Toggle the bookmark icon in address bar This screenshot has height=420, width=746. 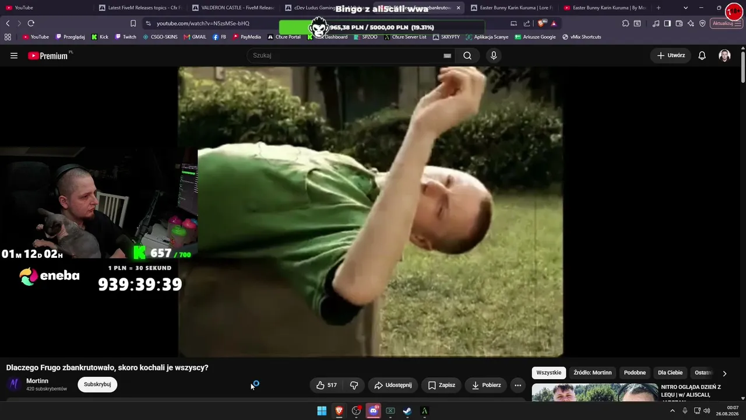click(x=133, y=23)
